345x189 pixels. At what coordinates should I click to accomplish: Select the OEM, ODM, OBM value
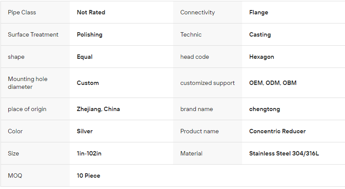click(273, 83)
